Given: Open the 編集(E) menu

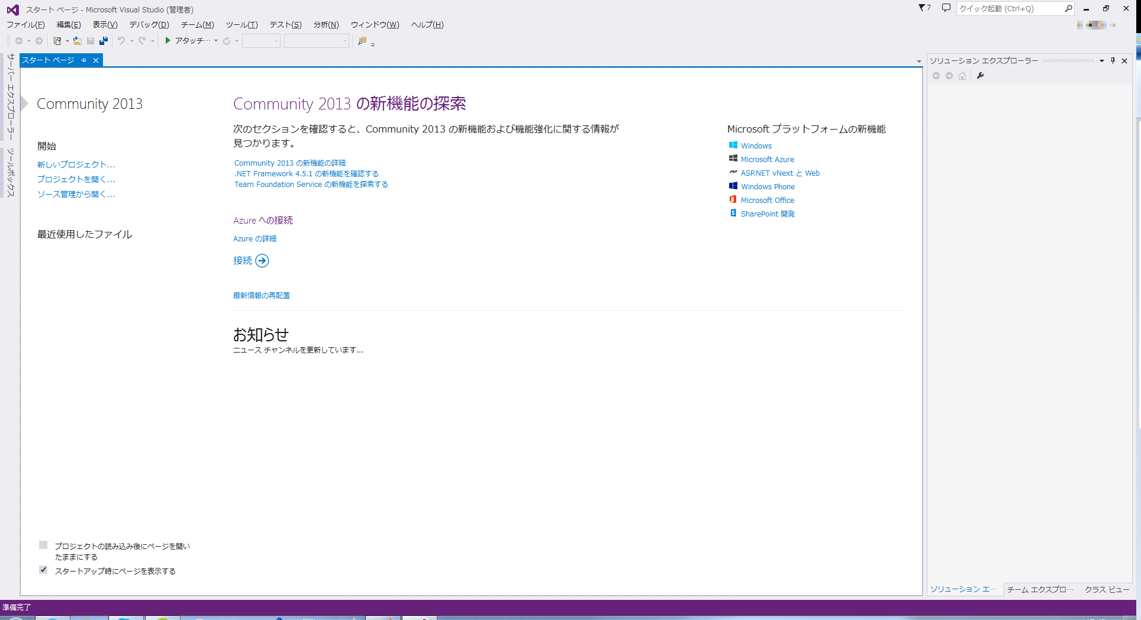Looking at the screenshot, I should click(x=69, y=25).
